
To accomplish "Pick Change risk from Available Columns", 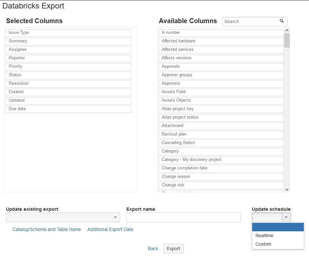I will 221,185.
